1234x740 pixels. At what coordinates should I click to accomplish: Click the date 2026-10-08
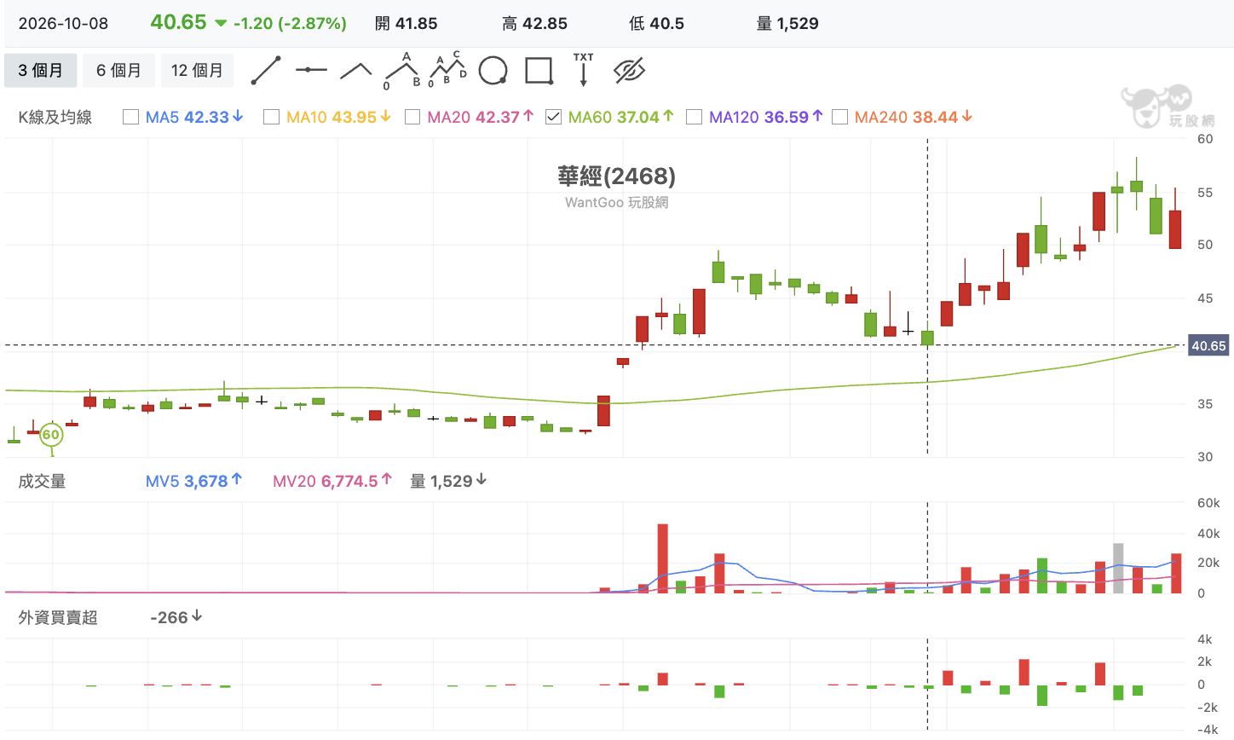tap(63, 24)
